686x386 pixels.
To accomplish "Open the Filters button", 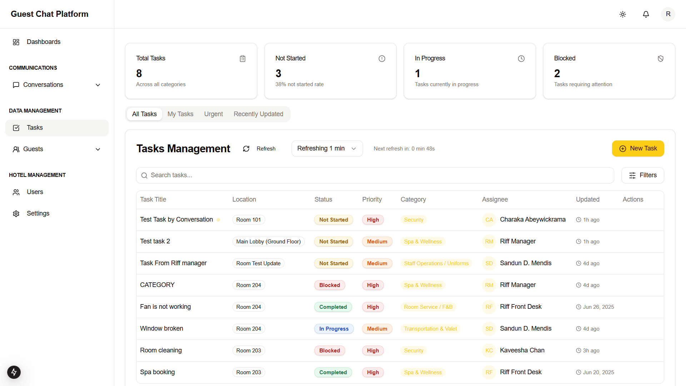I will [642, 175].
